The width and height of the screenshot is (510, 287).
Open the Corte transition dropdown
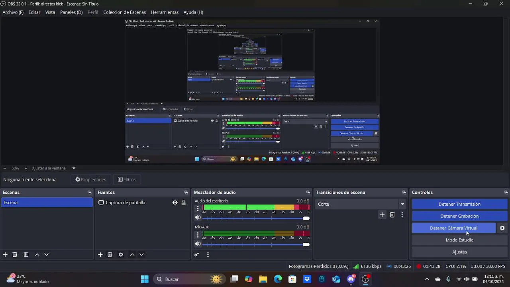[x=361, y=204]
